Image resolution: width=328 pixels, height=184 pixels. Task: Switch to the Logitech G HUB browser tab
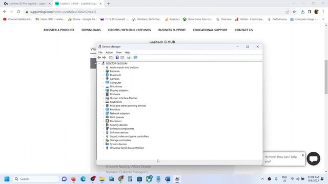click(x=78, y=4)
